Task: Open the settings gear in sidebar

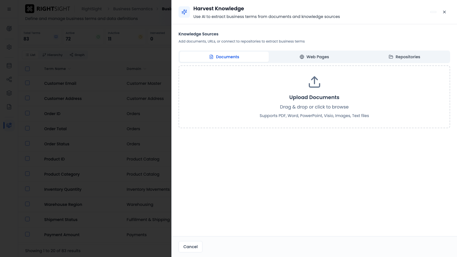Action: [x=9, y=47]
